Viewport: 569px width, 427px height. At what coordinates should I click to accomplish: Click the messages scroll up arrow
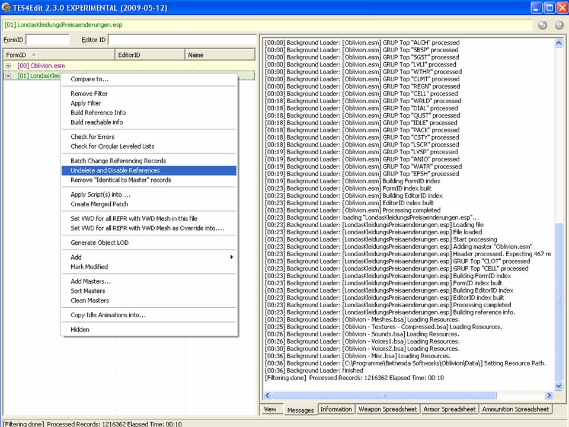click(x=559, y=43)
